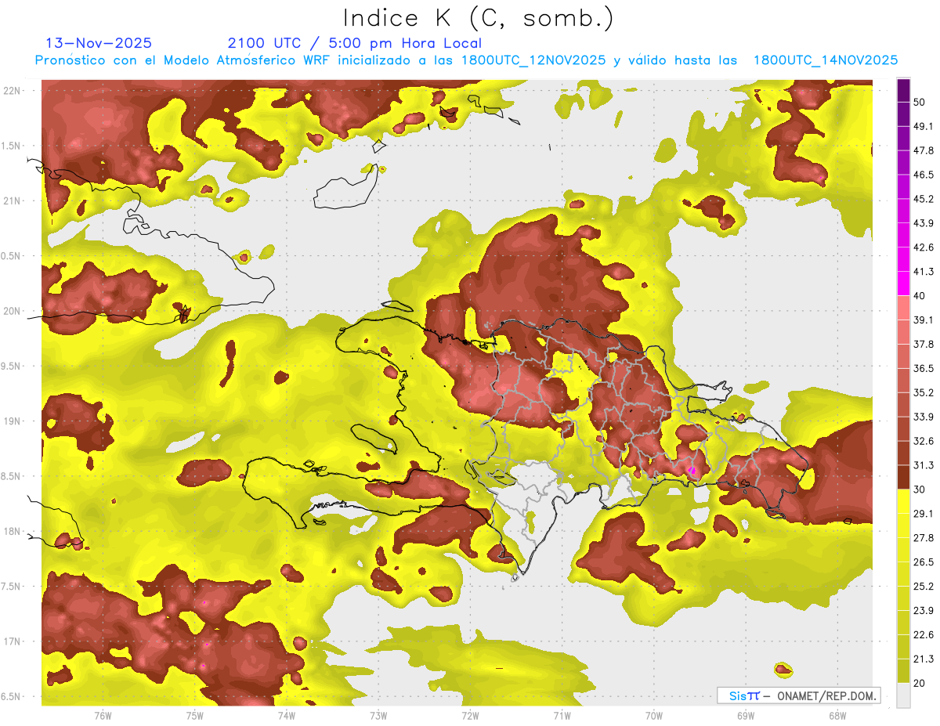Click the colorbar value "49.1"
This screenshot has height=726, width=940.
pos(923,127)
